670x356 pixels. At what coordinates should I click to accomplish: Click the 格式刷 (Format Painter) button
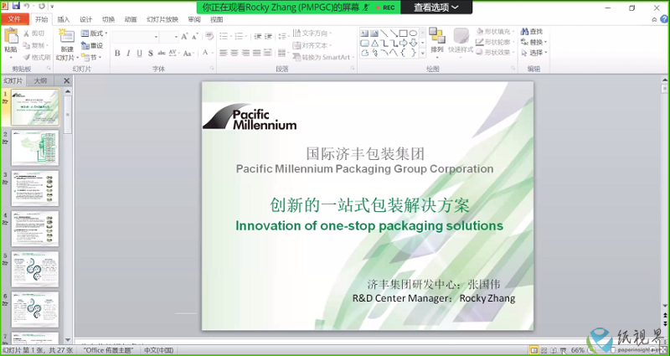[x=37, y=57]
